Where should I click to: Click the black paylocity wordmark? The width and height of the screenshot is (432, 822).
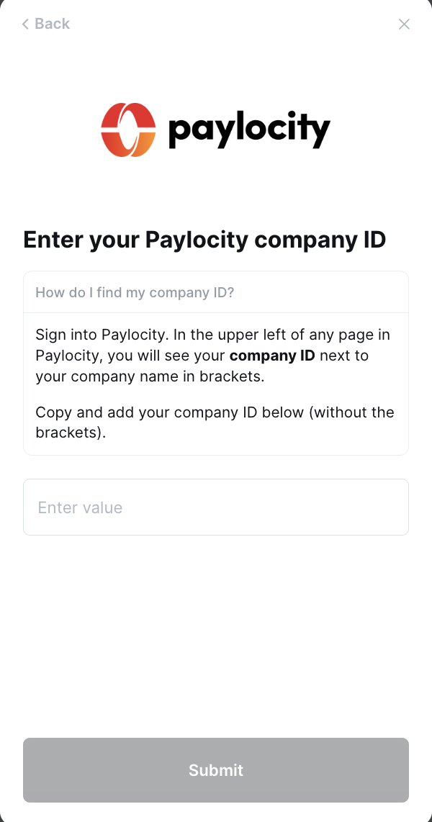click(x=248, y=130)
